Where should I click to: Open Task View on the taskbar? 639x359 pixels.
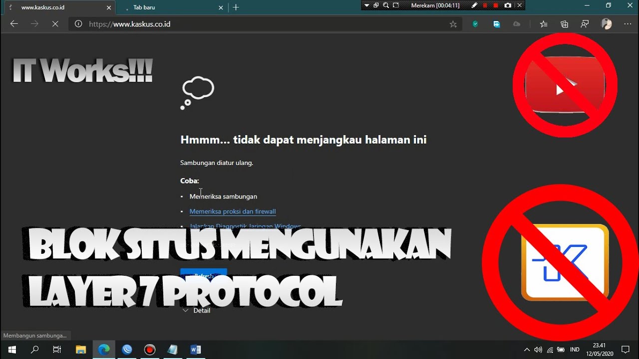[x=57, y=350]
